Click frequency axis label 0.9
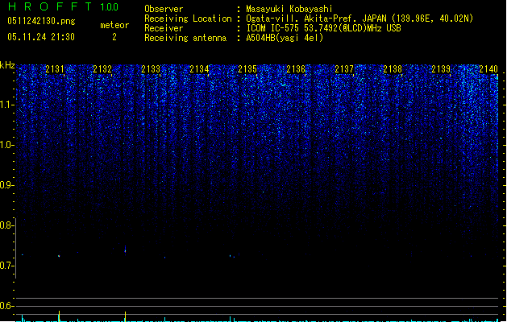The image size is (507, 322). pos(7,185)
